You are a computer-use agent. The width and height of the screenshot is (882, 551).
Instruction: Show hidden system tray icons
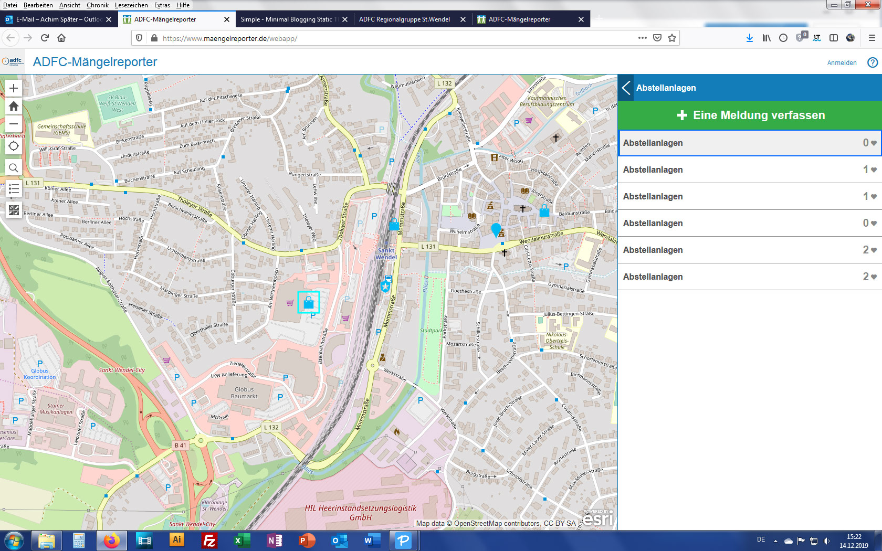point(775,541)
